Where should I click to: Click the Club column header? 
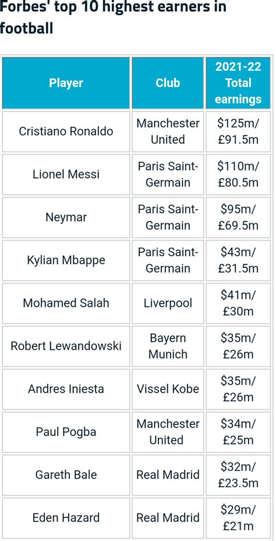coord(168,83)
